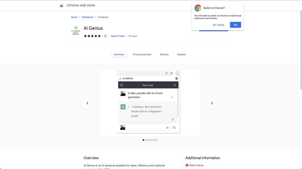This screenshot has height=169, width=302.
Task: Click the green ChatGPT response icon
Action: [123, 107]
